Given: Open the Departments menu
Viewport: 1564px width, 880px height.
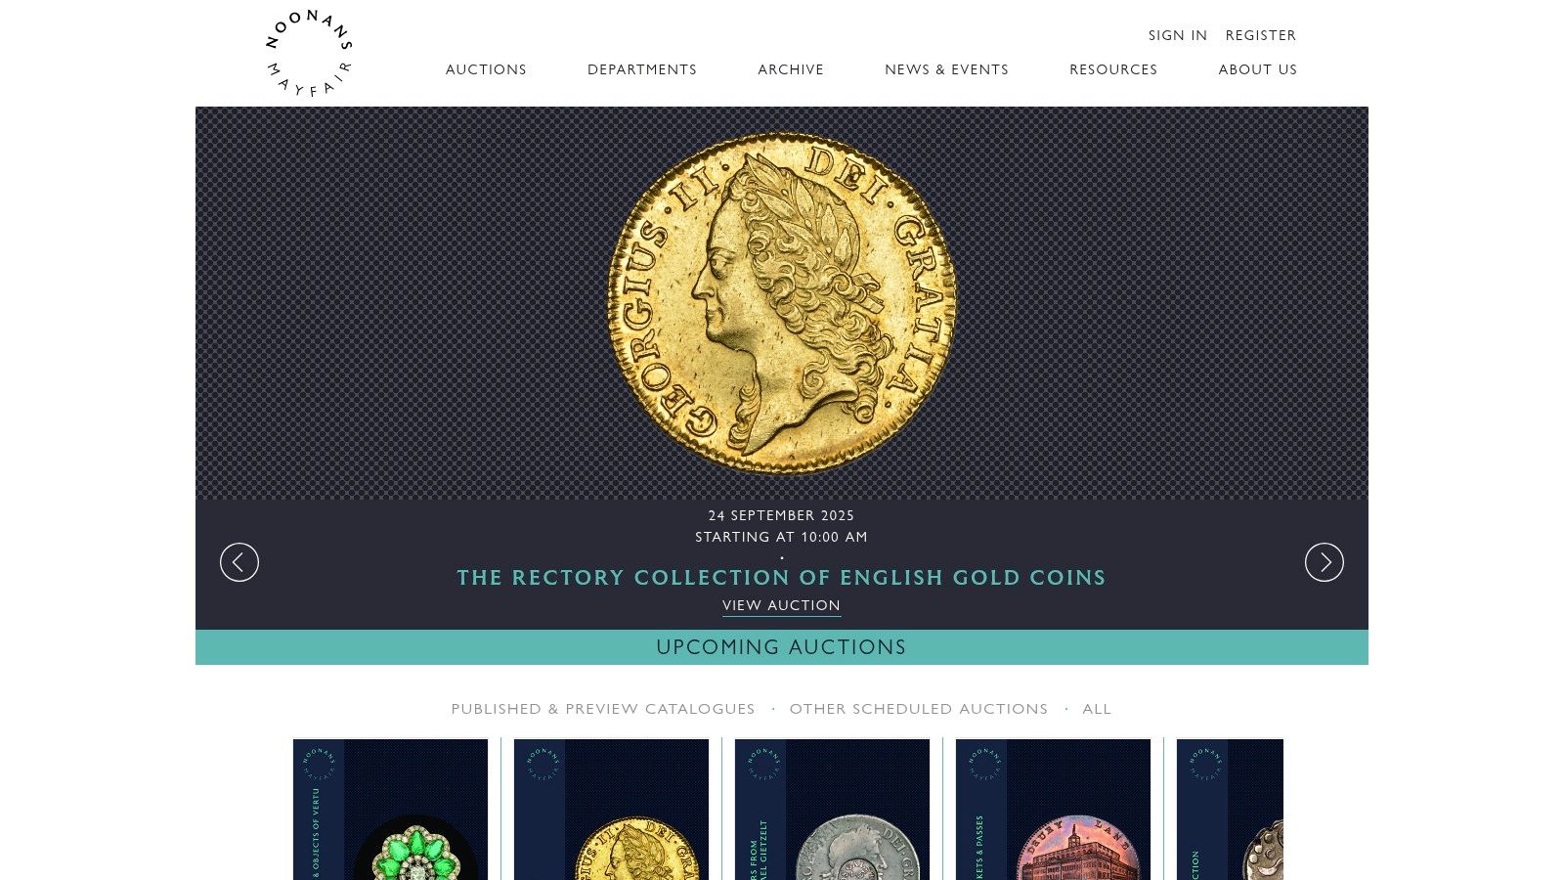Looking at the screenshot, I should [x=642, y=69].
